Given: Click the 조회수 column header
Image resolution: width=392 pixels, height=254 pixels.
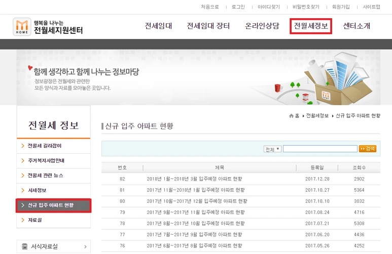Looking at the screenshot, I should coord(359,167).
